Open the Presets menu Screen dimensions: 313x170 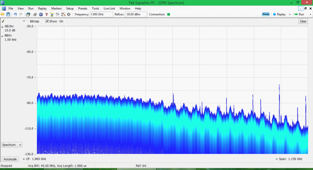click(x=83, y=8)
